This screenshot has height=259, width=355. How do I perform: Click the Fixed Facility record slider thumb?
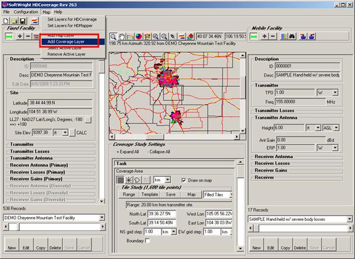pos(14,226)
